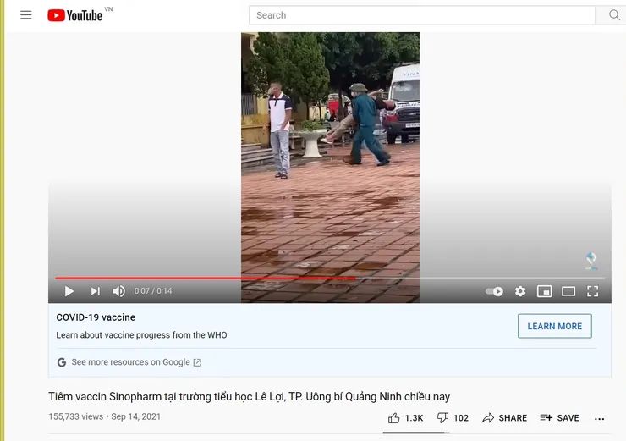Share the video
Image resolution: width=626 pixels, height=441 pixels.
click(504, 418)
